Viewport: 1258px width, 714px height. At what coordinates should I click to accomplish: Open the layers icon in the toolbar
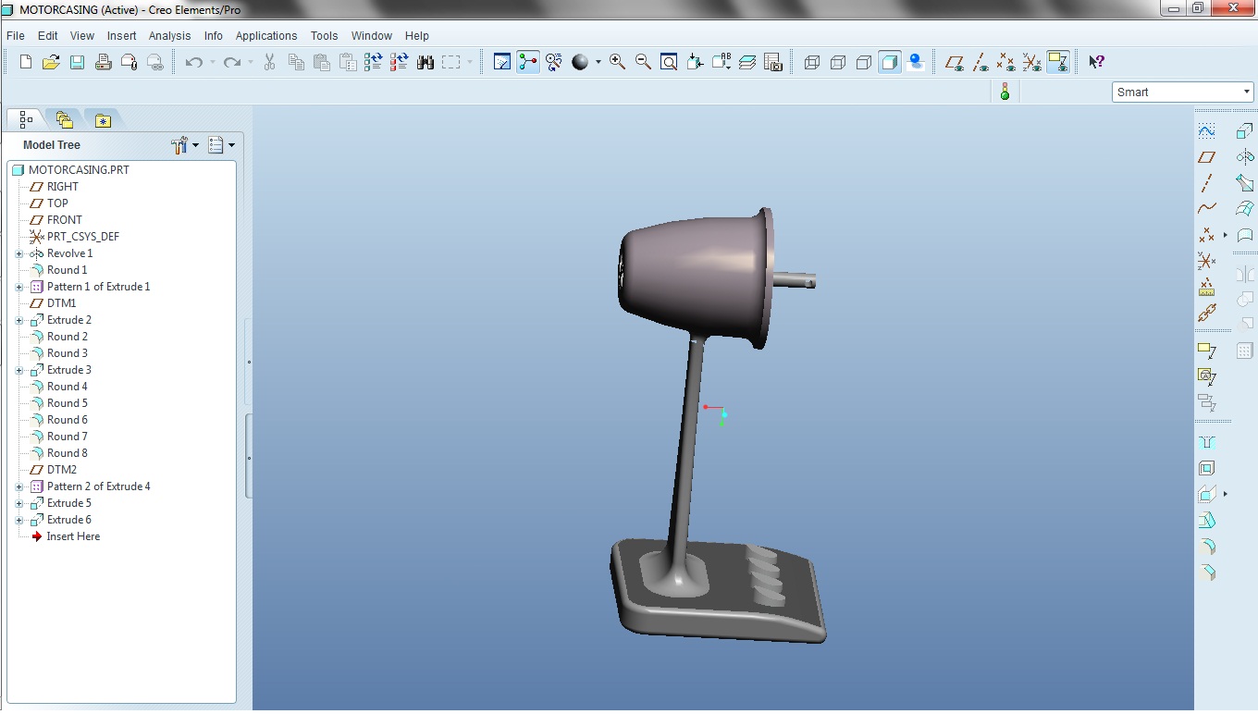click(x=747, y=62)
